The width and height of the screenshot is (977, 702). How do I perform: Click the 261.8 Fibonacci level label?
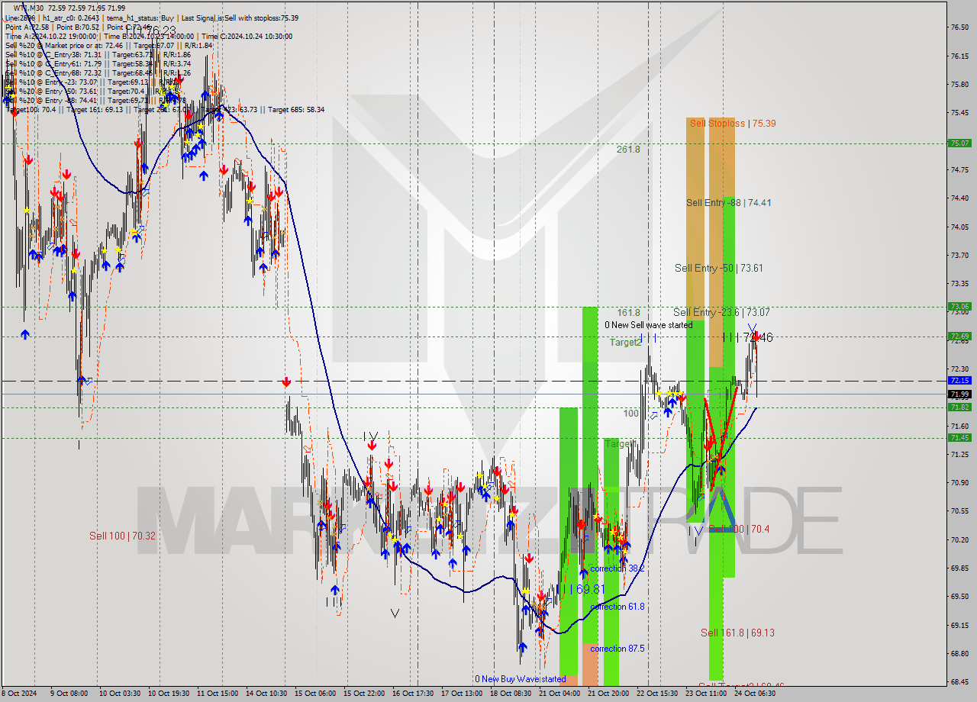[x=628, y=150]
